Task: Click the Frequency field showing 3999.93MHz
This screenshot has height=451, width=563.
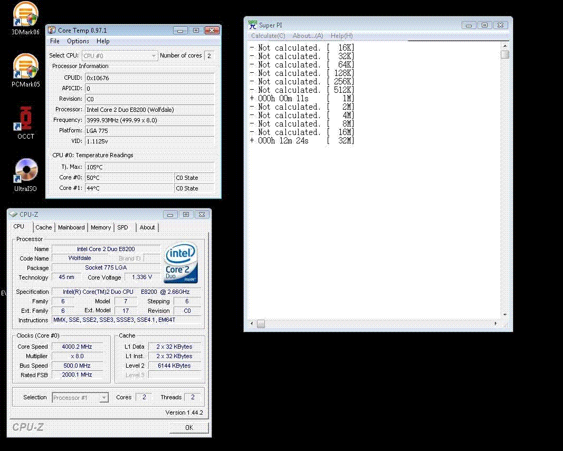Action: click(x=149, y=120)
